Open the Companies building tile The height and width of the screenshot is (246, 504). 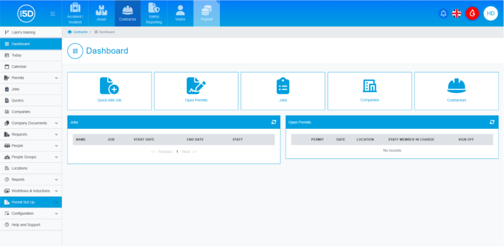click(x=369, y=86)
